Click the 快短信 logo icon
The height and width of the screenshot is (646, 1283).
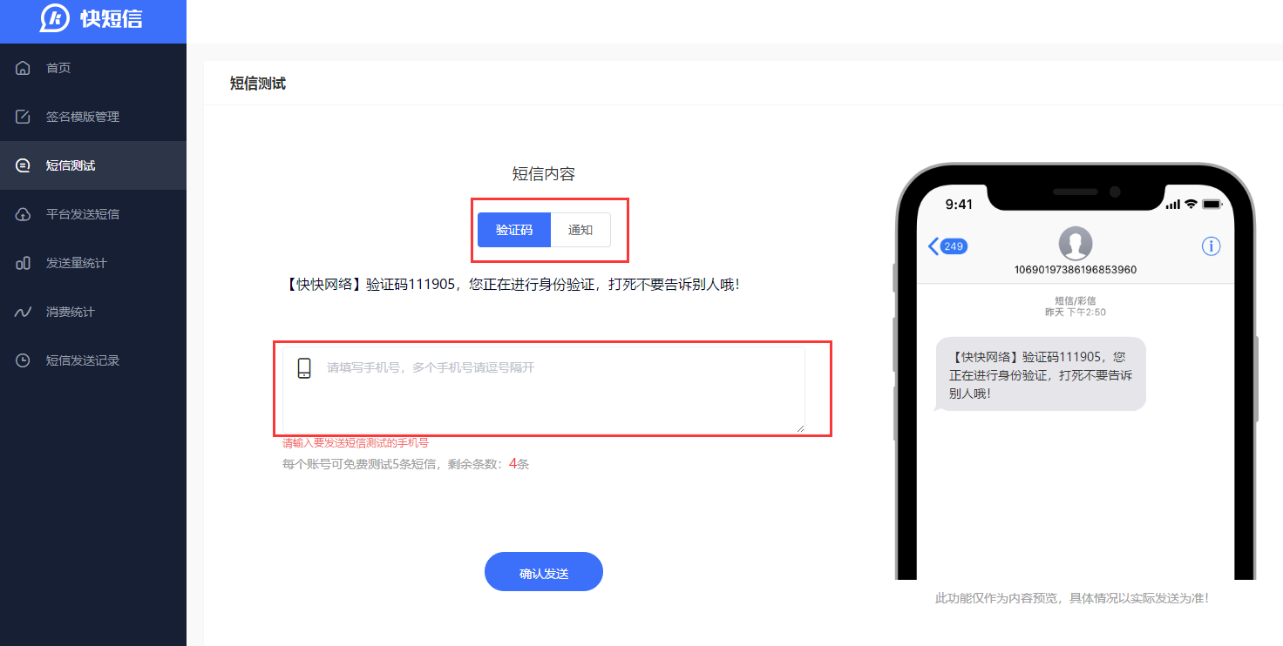click(55, 18)
